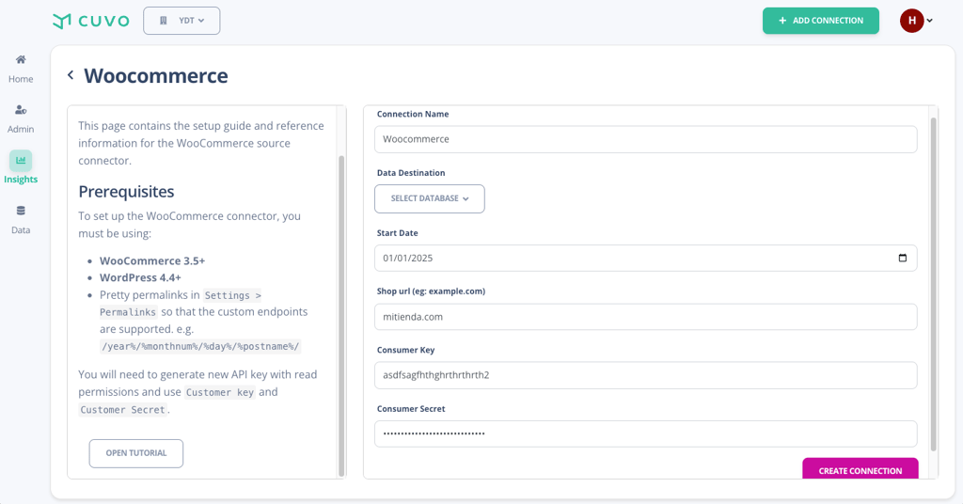Open the tutorial via Open Tutorial button

pos(136,453)
